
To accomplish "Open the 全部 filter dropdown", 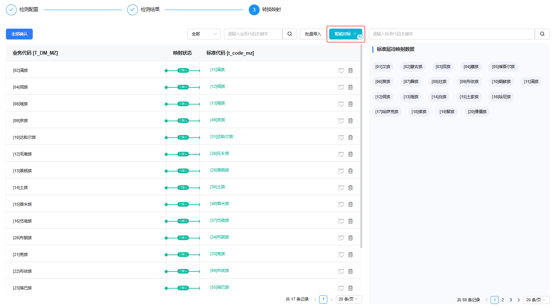I will click(x=204, y=34).
